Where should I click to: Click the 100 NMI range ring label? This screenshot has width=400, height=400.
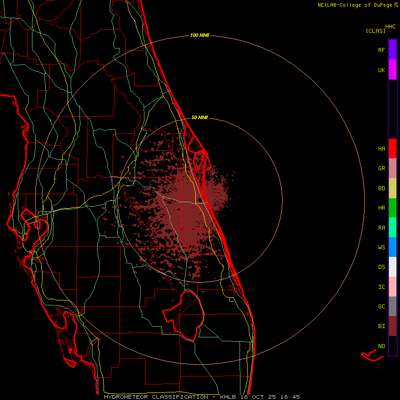point(200,35)
